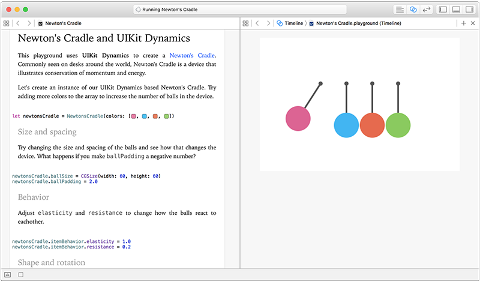Click the Shape and rotation heading
The width and height of the screenshot is (480, 282).
click(x=52, y=263)
